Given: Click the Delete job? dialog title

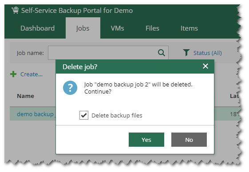Looking at the screenshot, I should (80, 67).
